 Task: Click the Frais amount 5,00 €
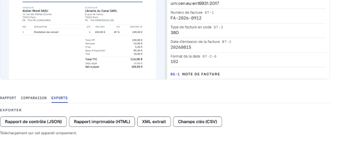tap(139, 47)
